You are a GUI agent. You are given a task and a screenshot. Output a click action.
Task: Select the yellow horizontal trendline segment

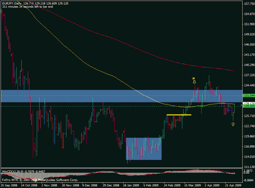click(179, 115)
